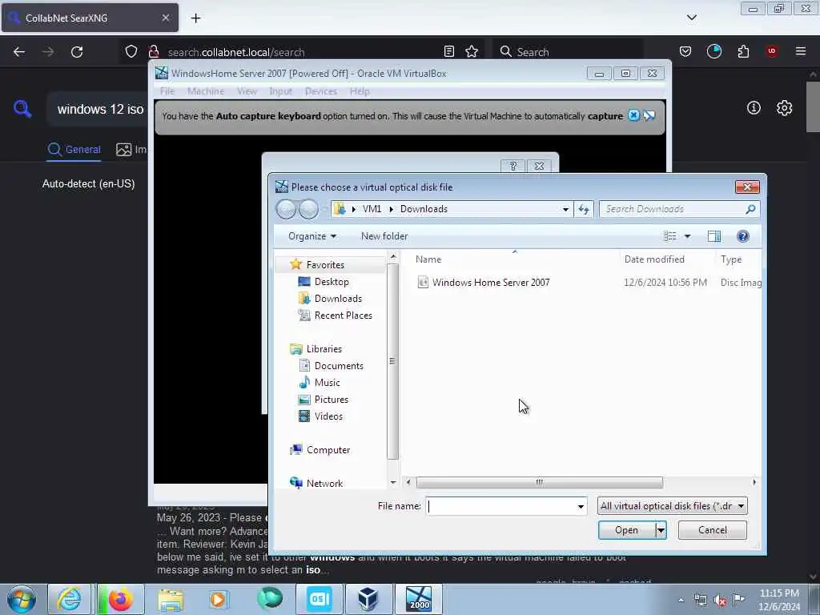This screenshot has width=820, height=615.
Task: Select the Windows Home Server 2007 disc image
Action: pyautogui.click(x=491, y=283)
